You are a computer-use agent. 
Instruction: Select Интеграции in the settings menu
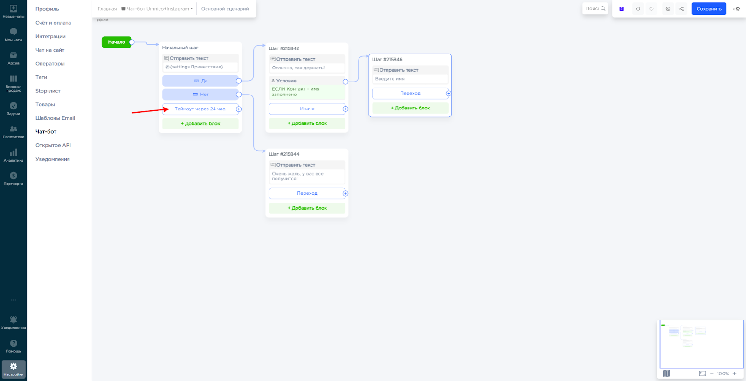pyautogui.click(x=50, y=36)
